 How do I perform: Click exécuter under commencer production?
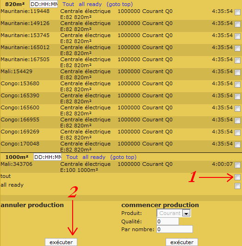182,242
